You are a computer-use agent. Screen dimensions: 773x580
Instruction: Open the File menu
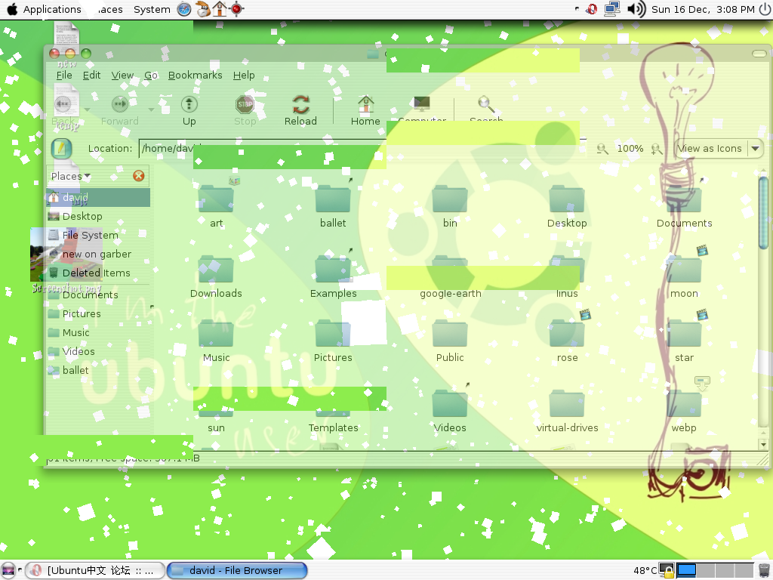64,75
